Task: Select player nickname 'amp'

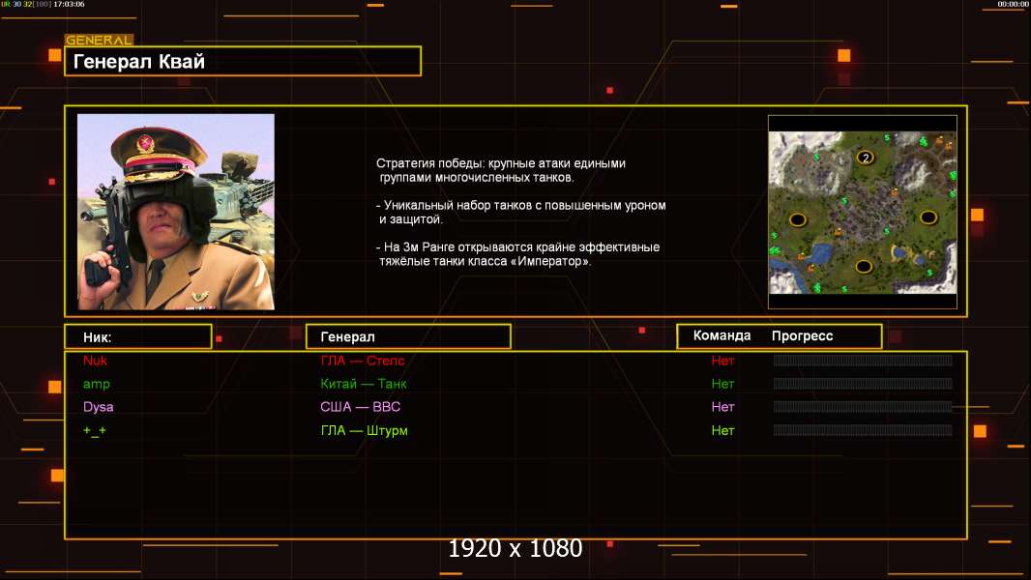Action: click(x=97, y=385)
